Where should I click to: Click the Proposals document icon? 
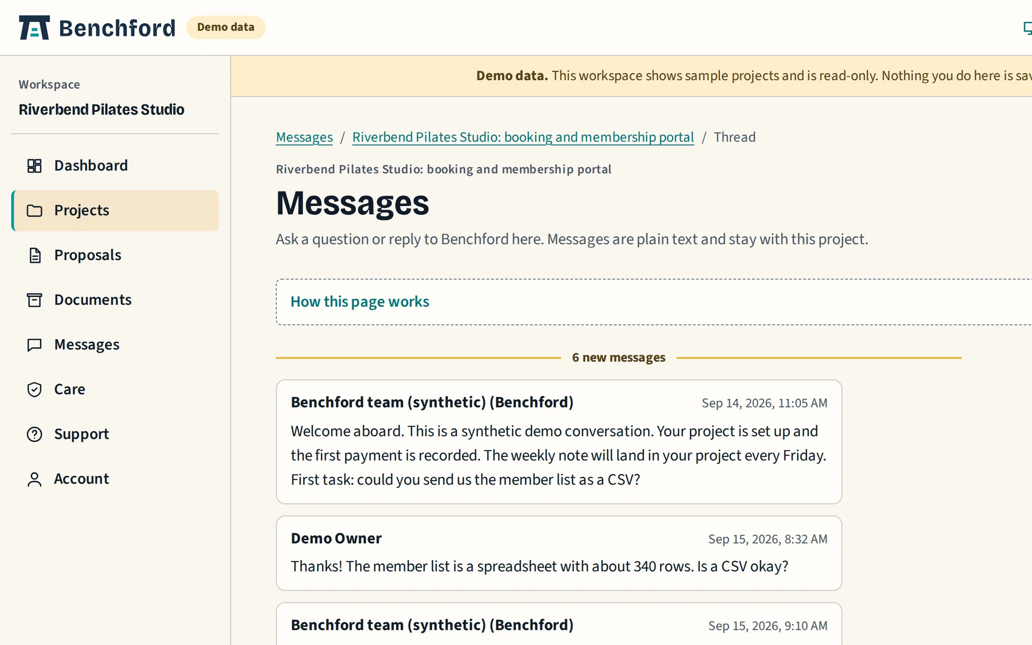coord(34,255)
